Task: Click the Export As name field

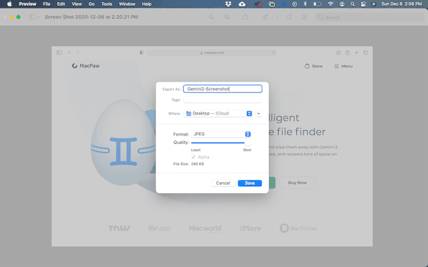Action: point(222,89)
